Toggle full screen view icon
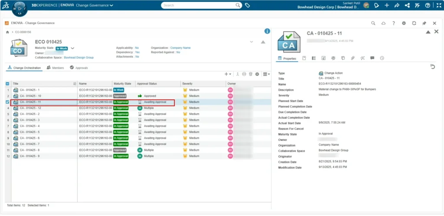444x216 pixels. pyautogui.click(x=439, y=5)
